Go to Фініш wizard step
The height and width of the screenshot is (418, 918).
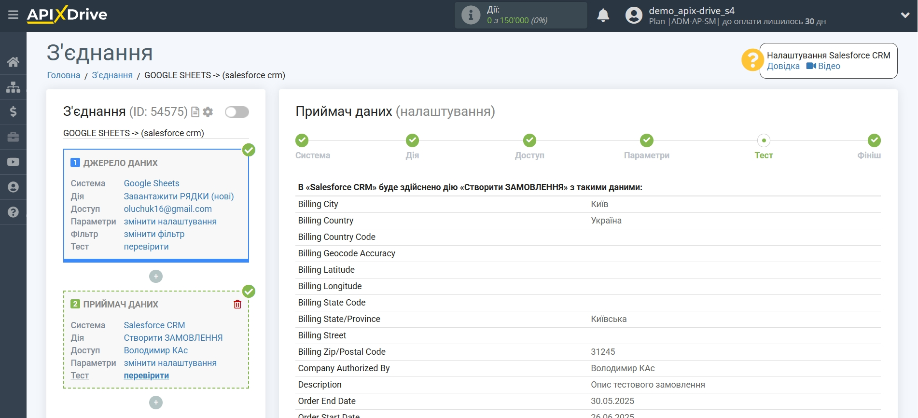click(874, 140)
